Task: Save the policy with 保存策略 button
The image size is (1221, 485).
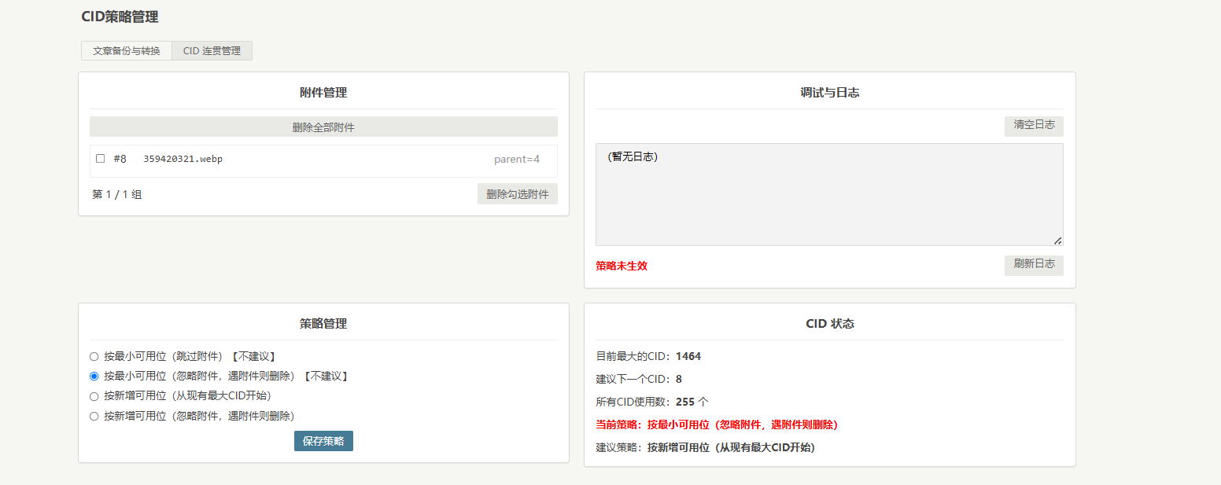Action: pyautogui.click(x=323, y=441)
